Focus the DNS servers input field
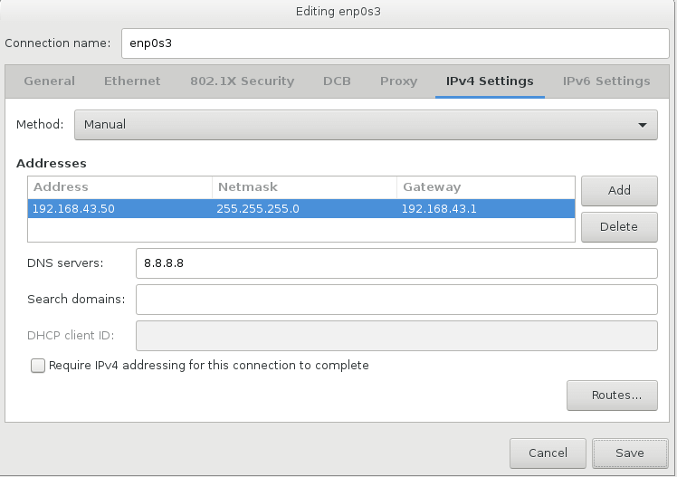Viewport: 677px width, 477px height. click(396, 263)
